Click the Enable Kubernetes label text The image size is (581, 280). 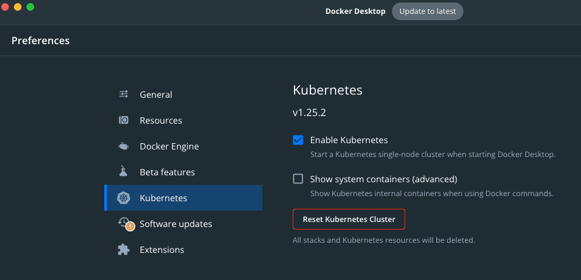349,141
